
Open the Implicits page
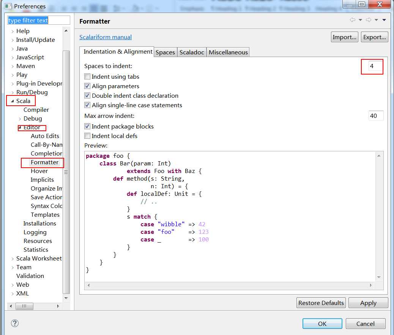click(42, 180)
